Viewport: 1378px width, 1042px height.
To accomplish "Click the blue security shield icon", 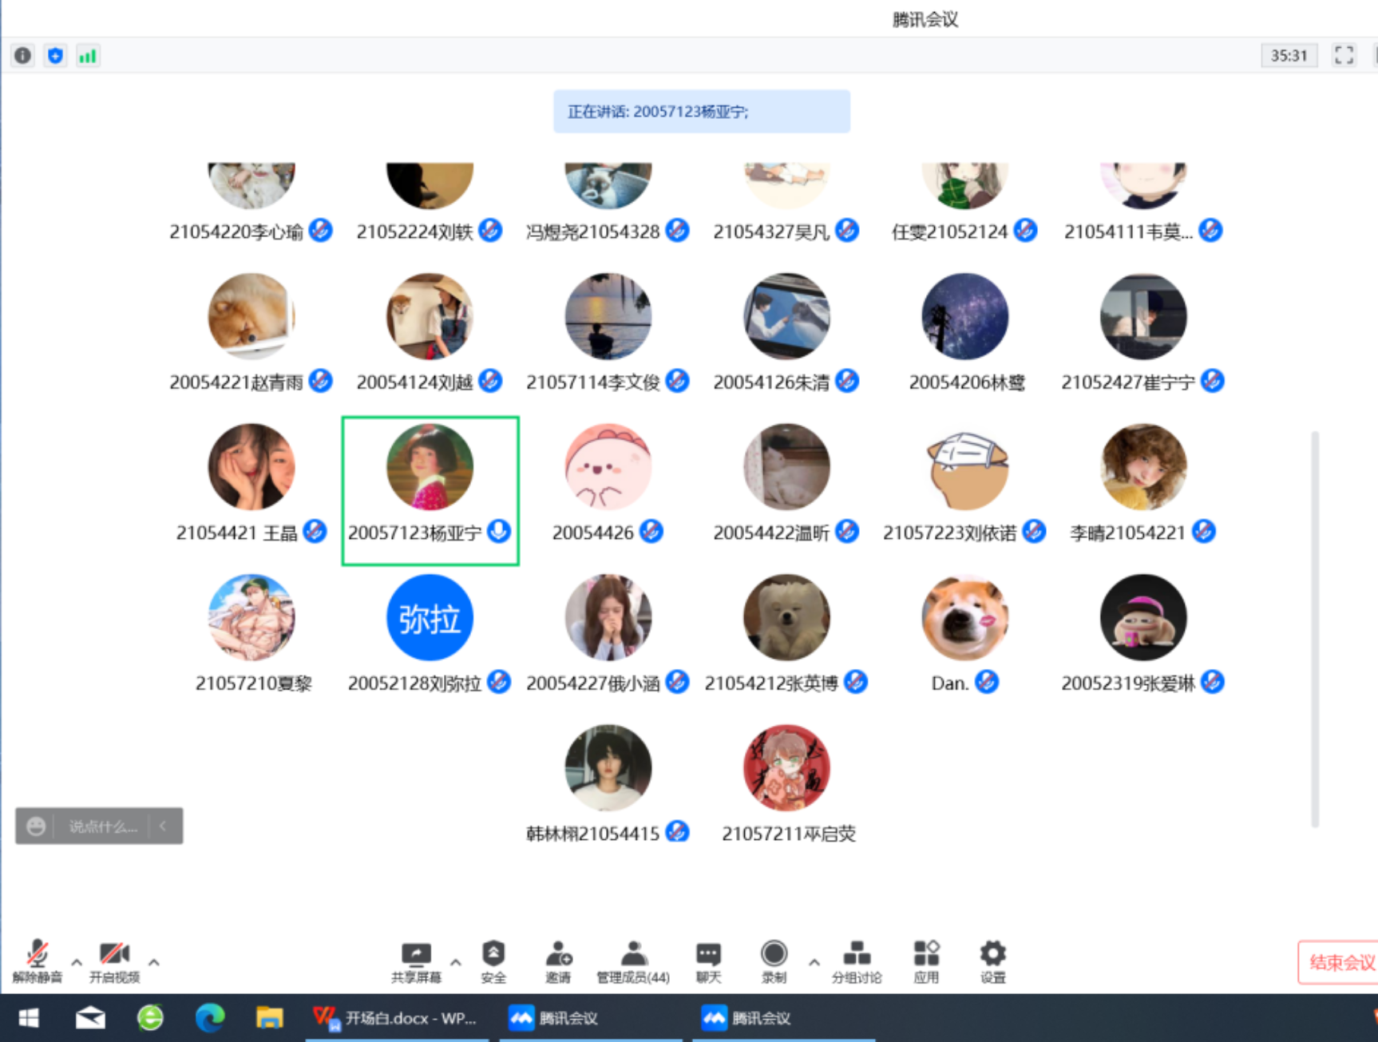I will coord(55,56).
